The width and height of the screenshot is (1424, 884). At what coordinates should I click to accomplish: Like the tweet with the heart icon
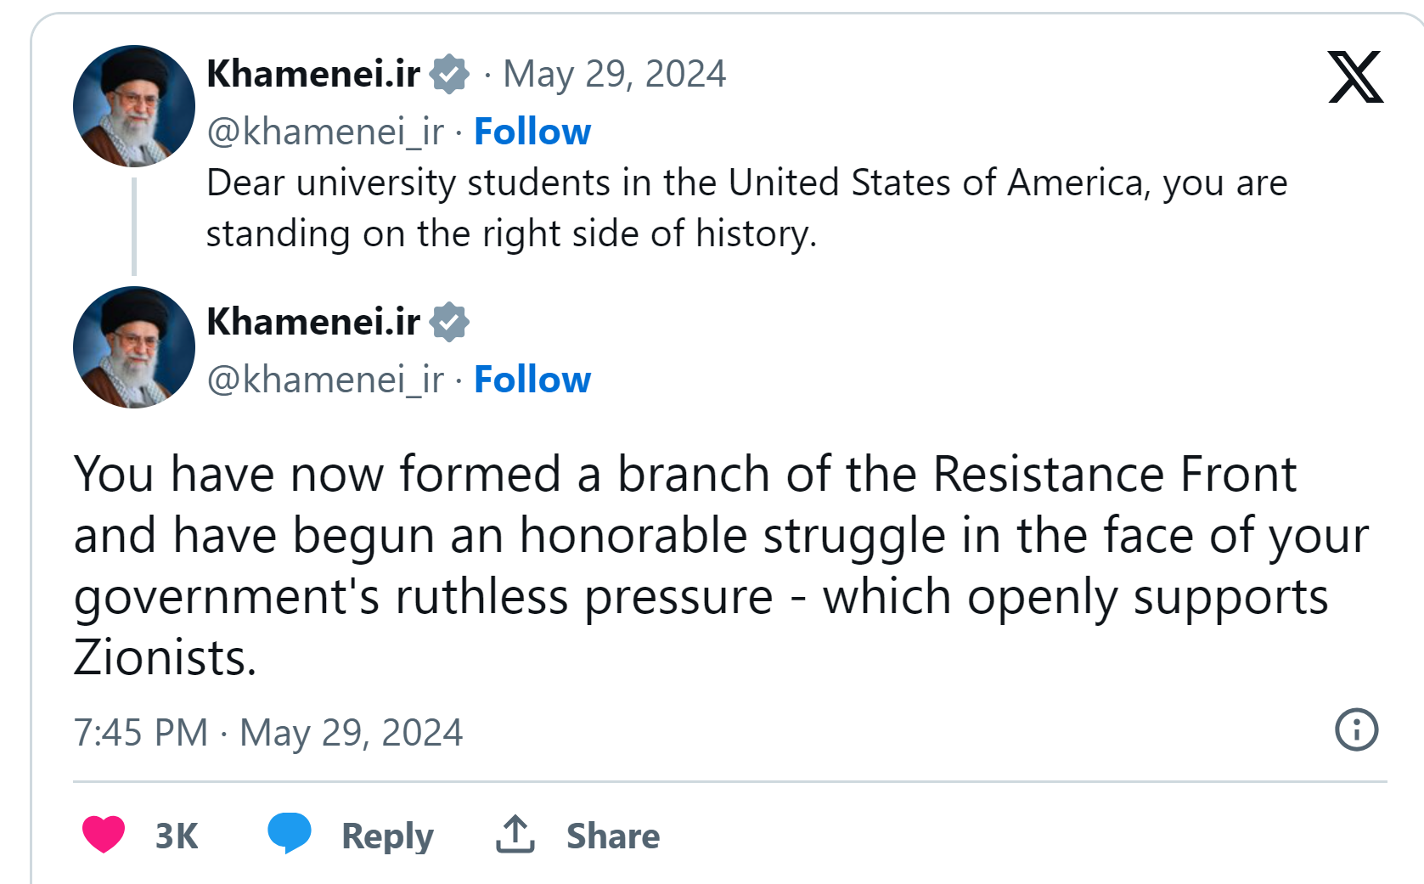click(104, 834)
